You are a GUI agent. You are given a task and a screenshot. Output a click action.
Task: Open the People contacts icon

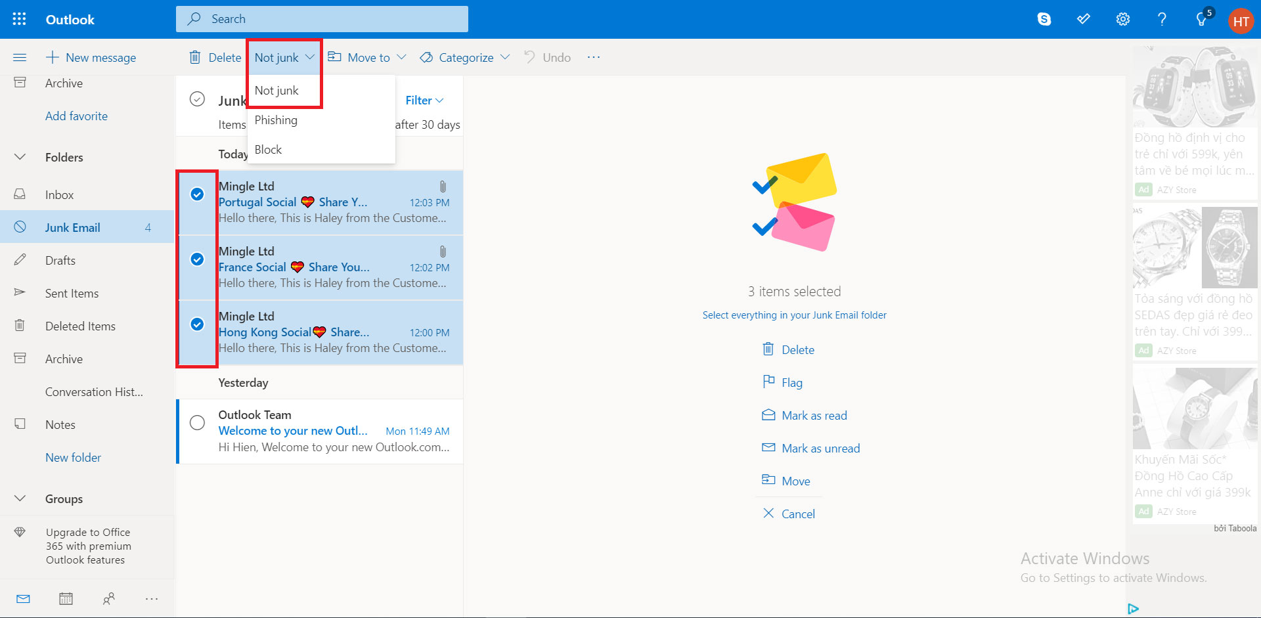[108, 598]
